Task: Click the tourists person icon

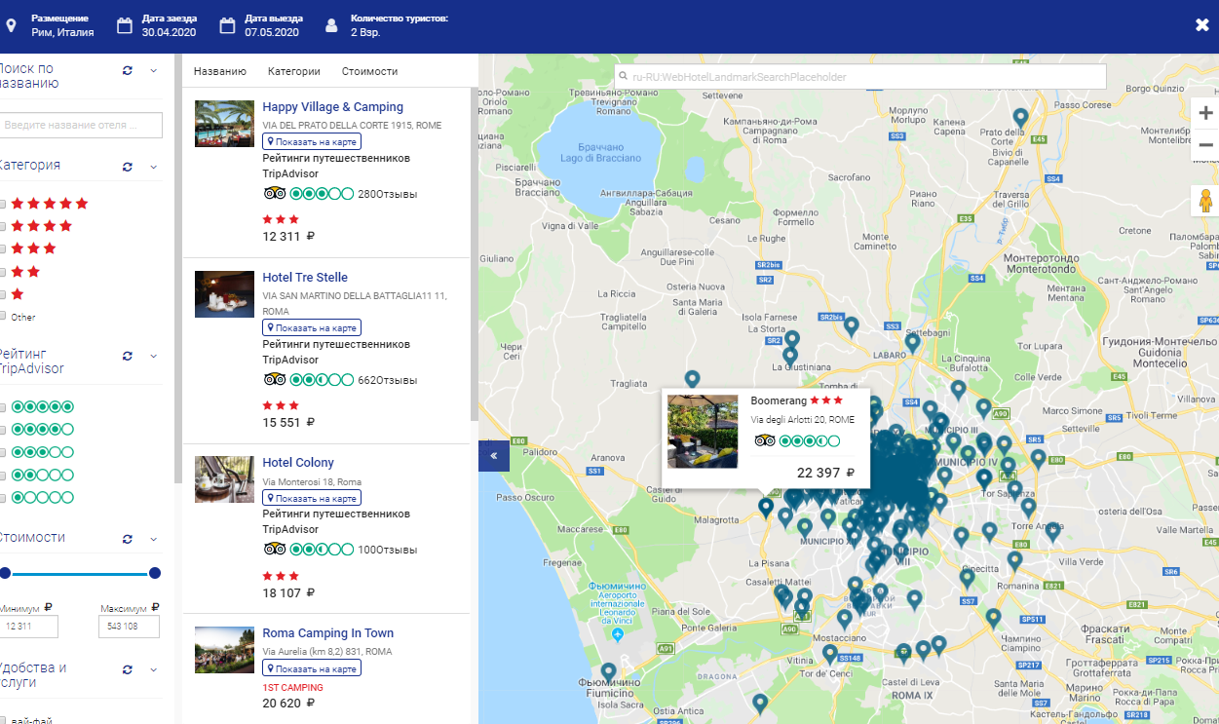Action: 332,25
